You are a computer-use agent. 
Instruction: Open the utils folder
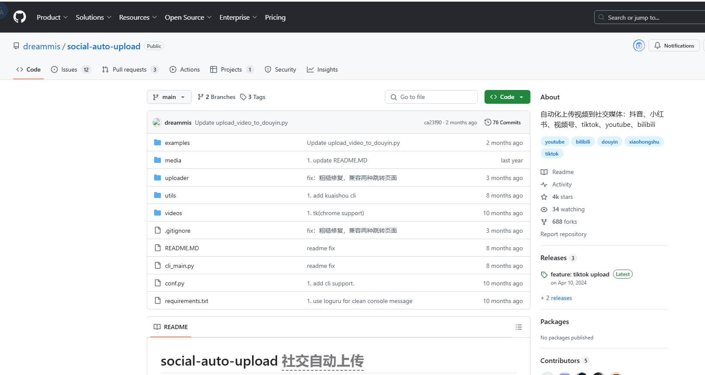click(x=170, y=195)
